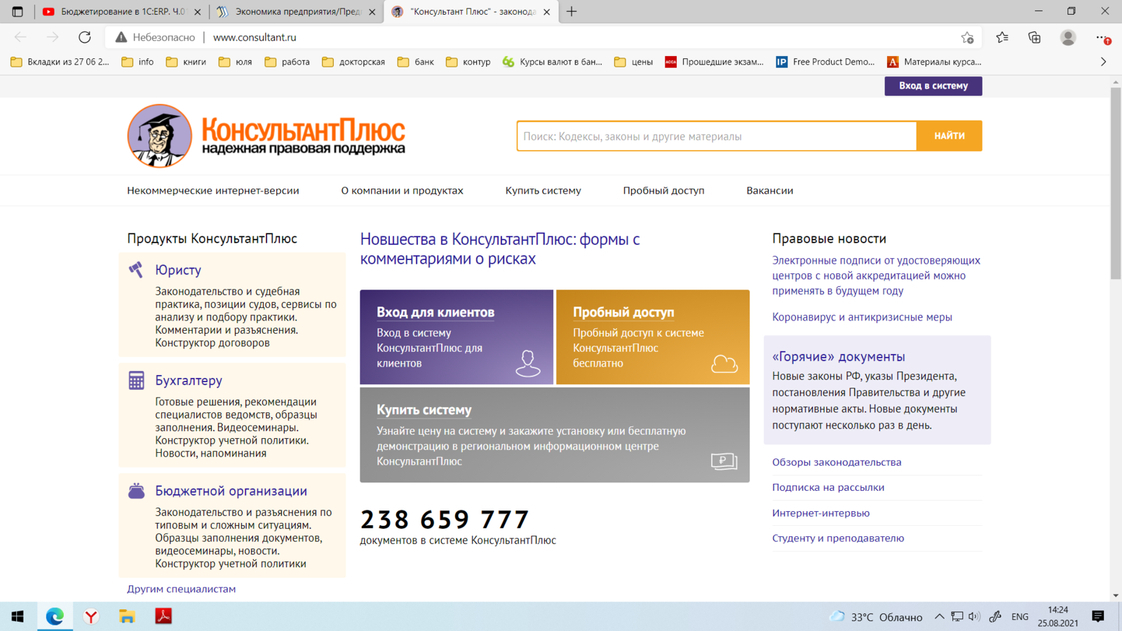Click the purse icon by Бюджетной организации

point(136,491)
